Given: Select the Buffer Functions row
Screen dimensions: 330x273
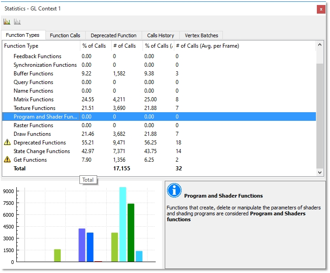Looking at the screenshot, I should click(x=33, y=74).
